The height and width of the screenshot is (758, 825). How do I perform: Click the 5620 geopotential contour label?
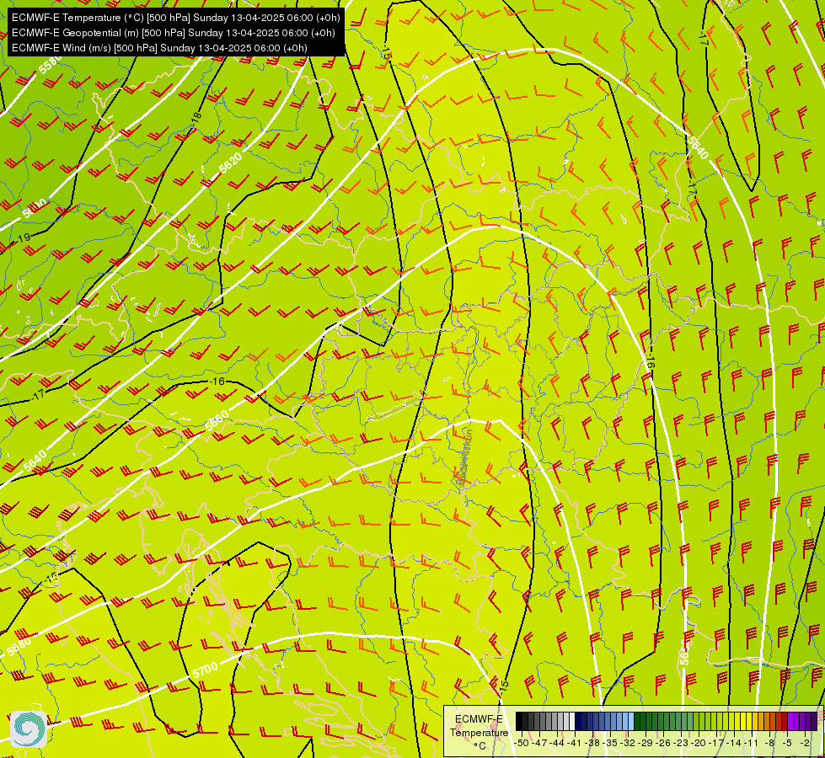[x=230, y=163]
